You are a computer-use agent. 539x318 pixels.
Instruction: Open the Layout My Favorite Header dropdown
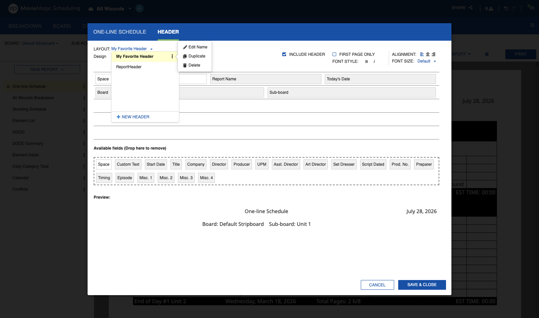coord(132,49)
